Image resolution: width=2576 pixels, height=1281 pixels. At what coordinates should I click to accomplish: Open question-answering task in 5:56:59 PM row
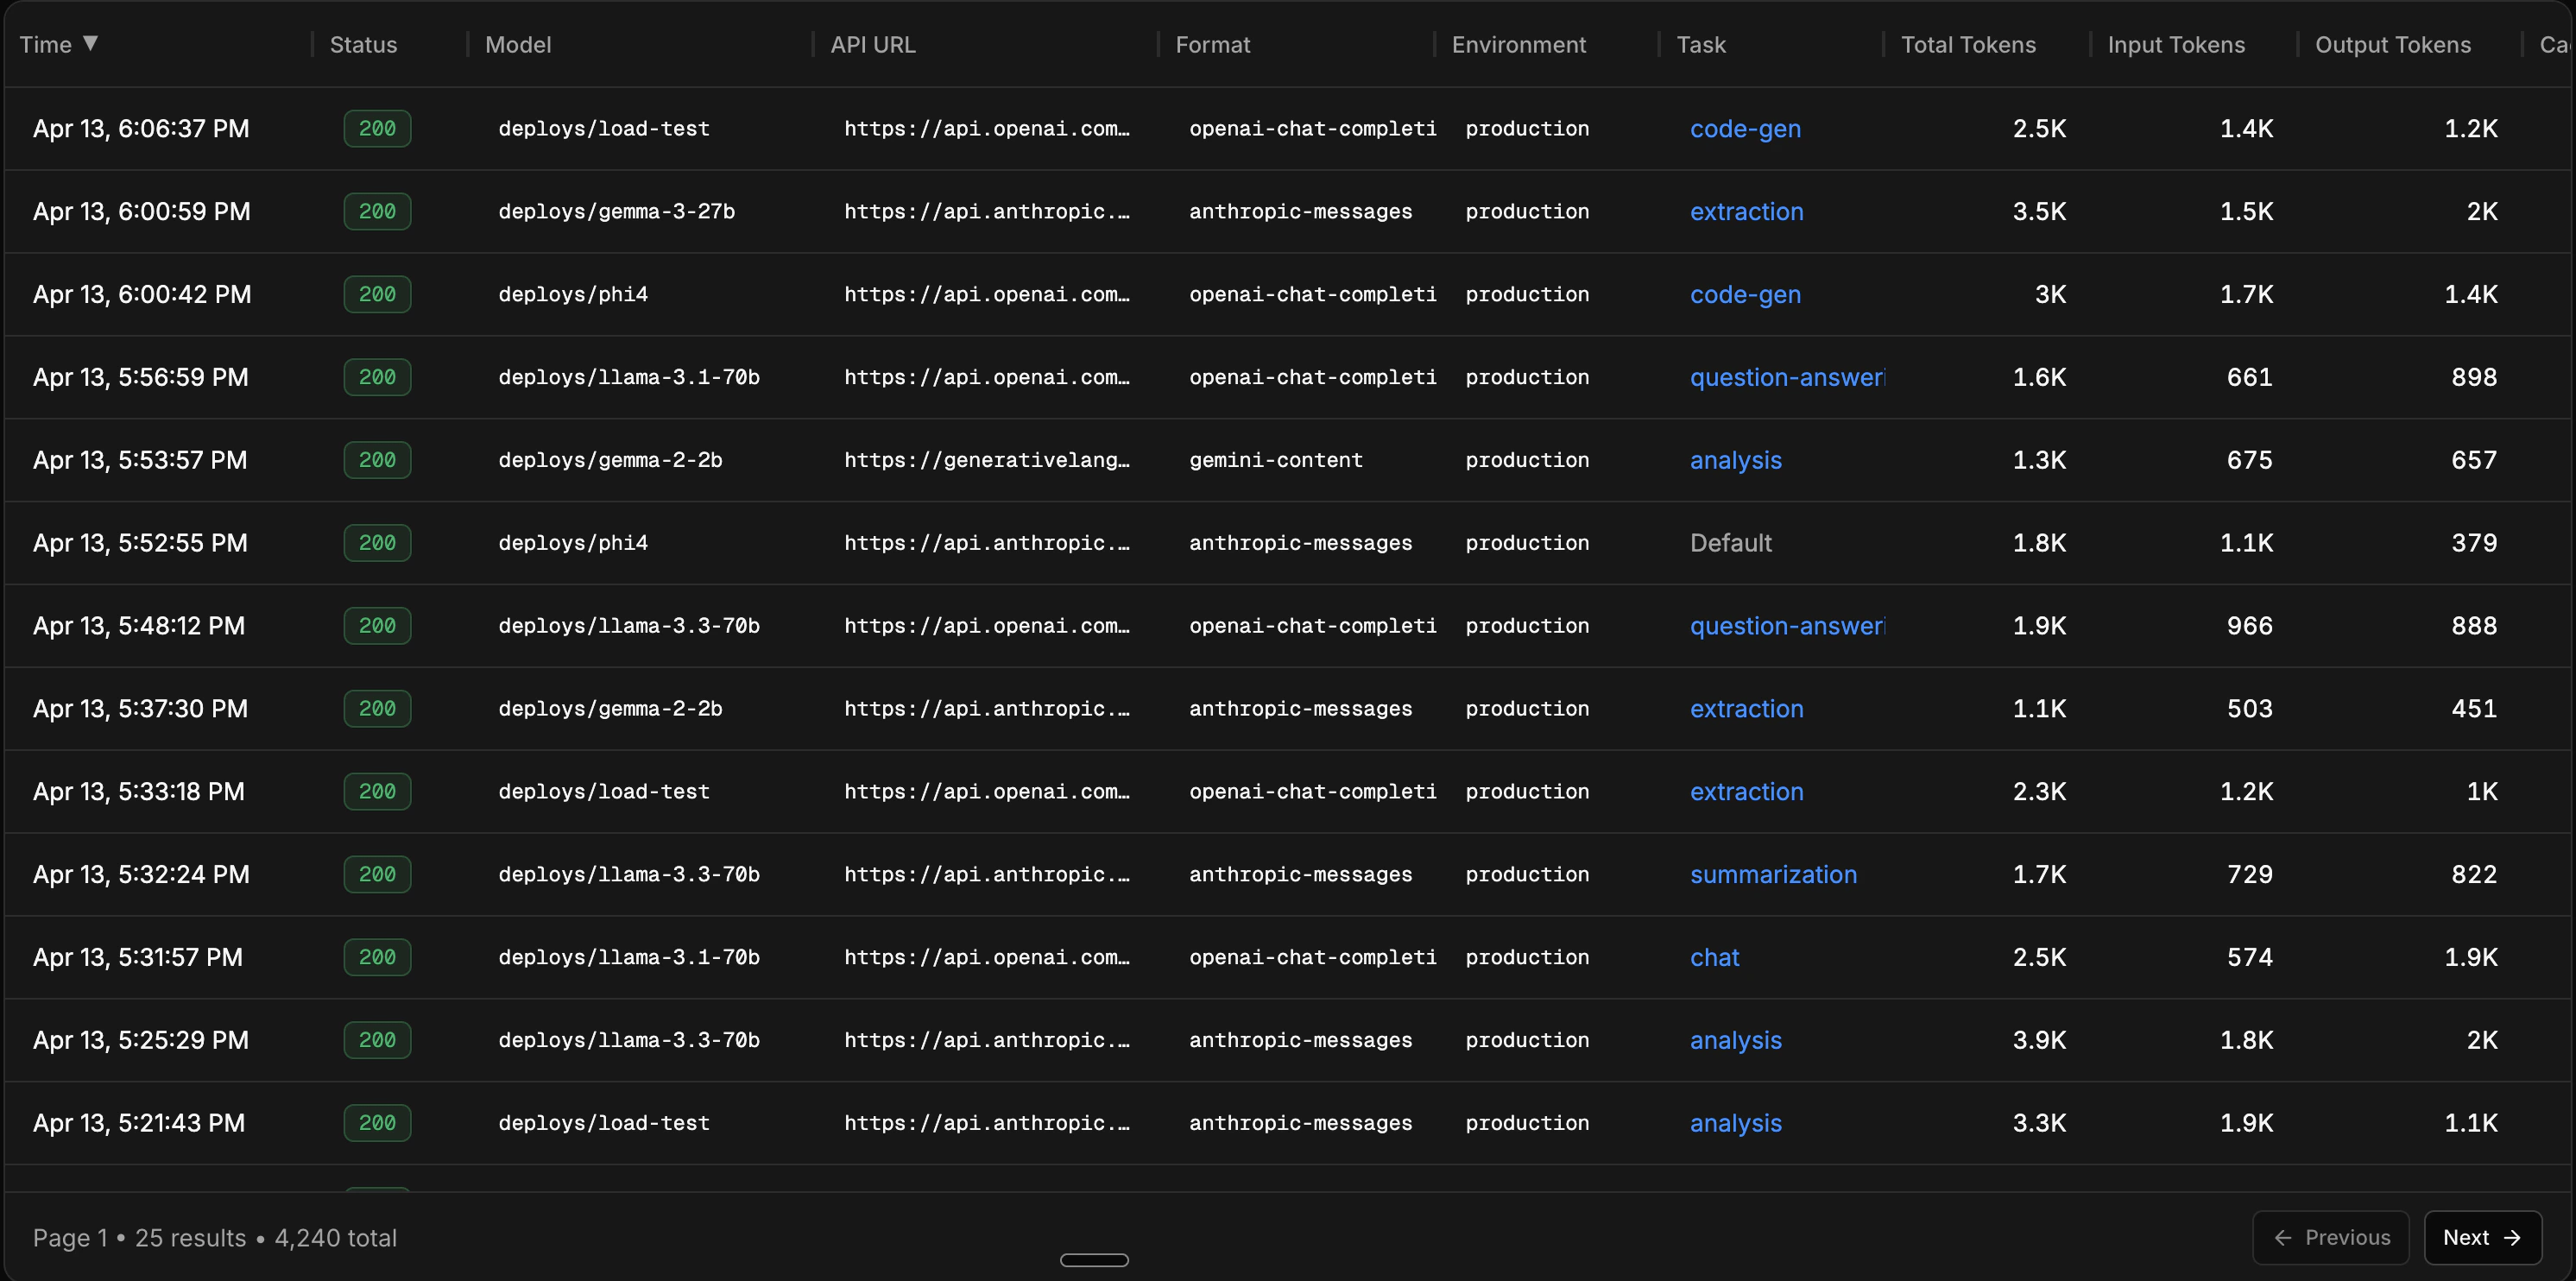click(1787, 378)
